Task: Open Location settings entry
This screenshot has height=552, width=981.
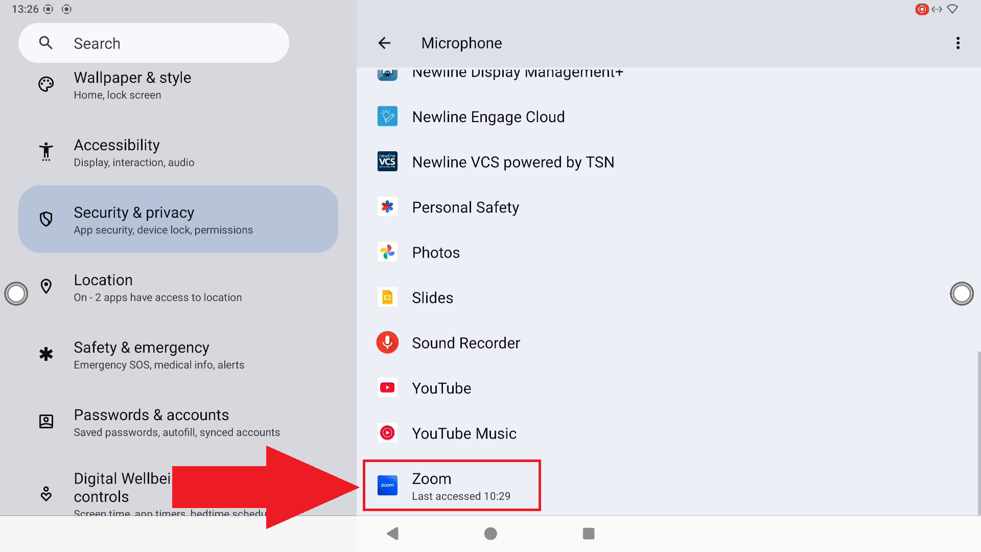Action: [x=157, y=288]
